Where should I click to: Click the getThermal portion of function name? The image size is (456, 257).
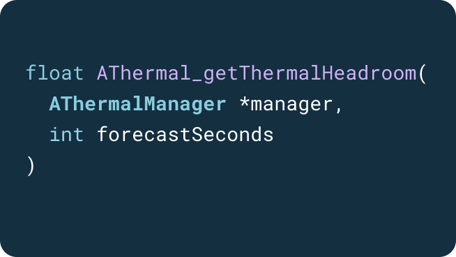tap(262, 73)
